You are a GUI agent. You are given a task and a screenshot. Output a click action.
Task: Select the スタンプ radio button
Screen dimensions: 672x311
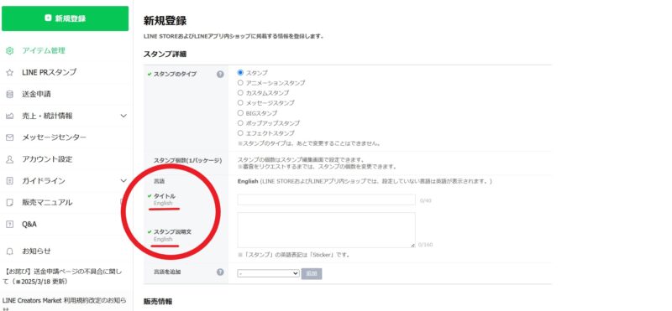[240, 73]
